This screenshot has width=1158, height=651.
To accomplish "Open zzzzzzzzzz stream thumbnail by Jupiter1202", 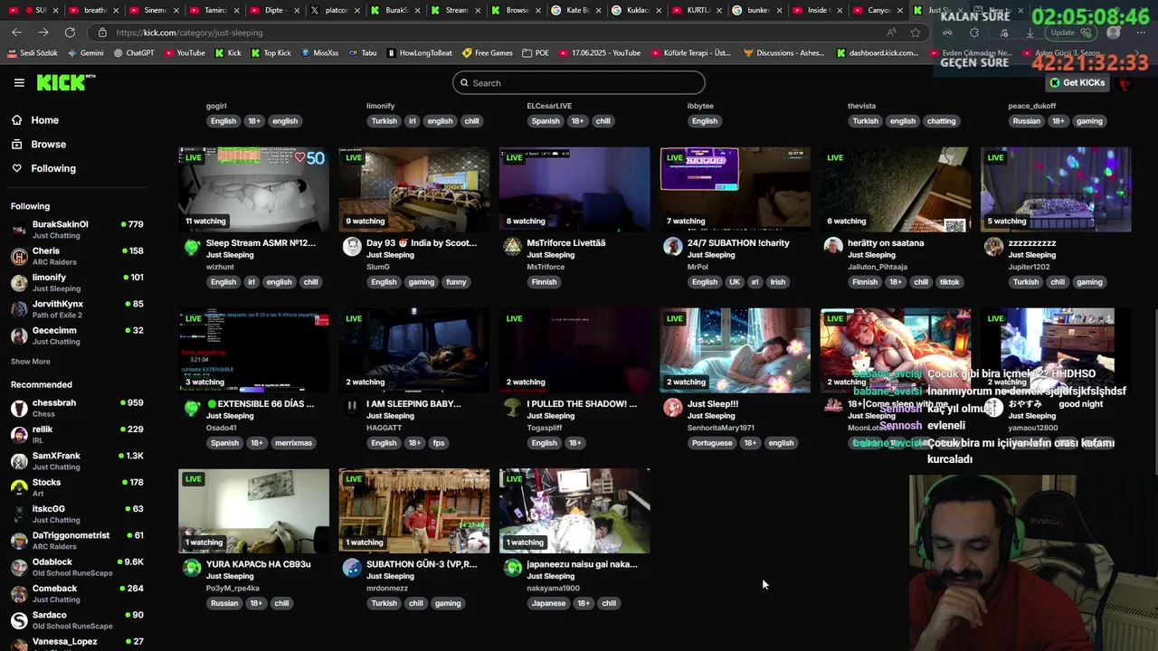I will (1056, 189).
